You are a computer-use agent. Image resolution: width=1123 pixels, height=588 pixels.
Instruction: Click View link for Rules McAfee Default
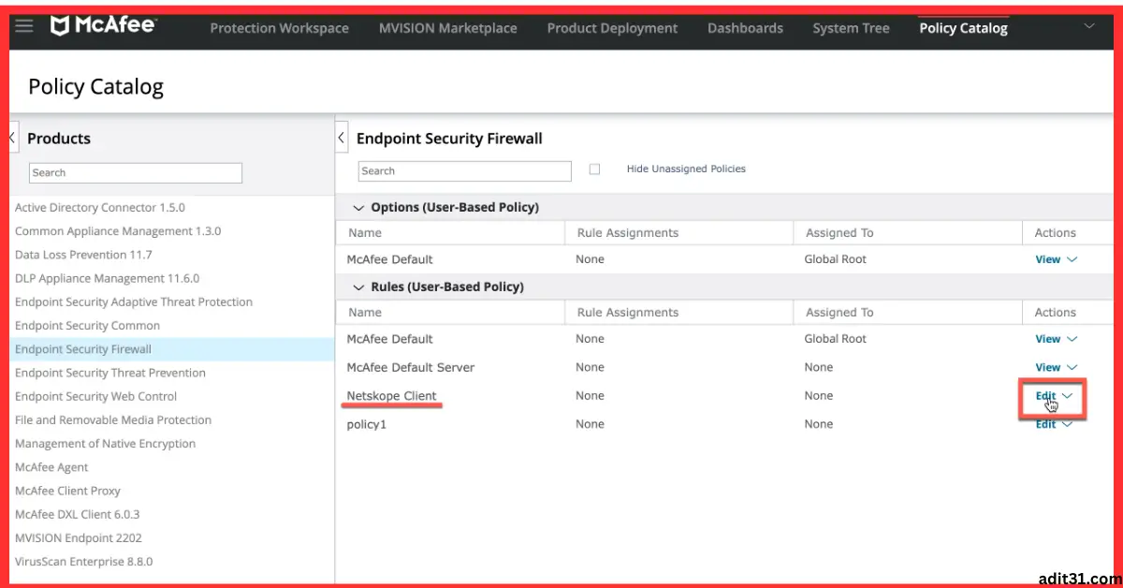pyautogui.click(x=1047, y=340)
